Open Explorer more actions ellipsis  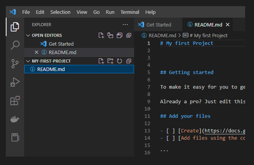125,25
